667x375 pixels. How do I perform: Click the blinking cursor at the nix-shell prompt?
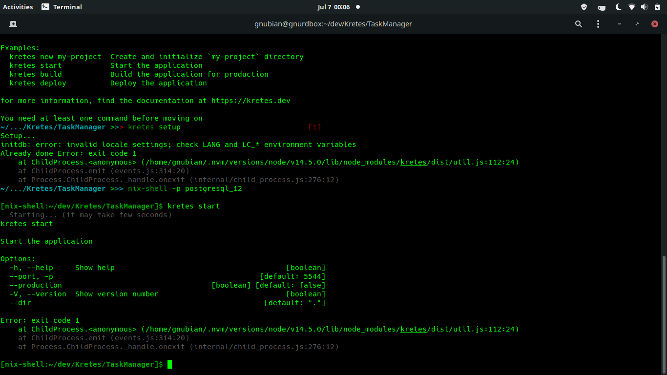(x=169, y=364)
